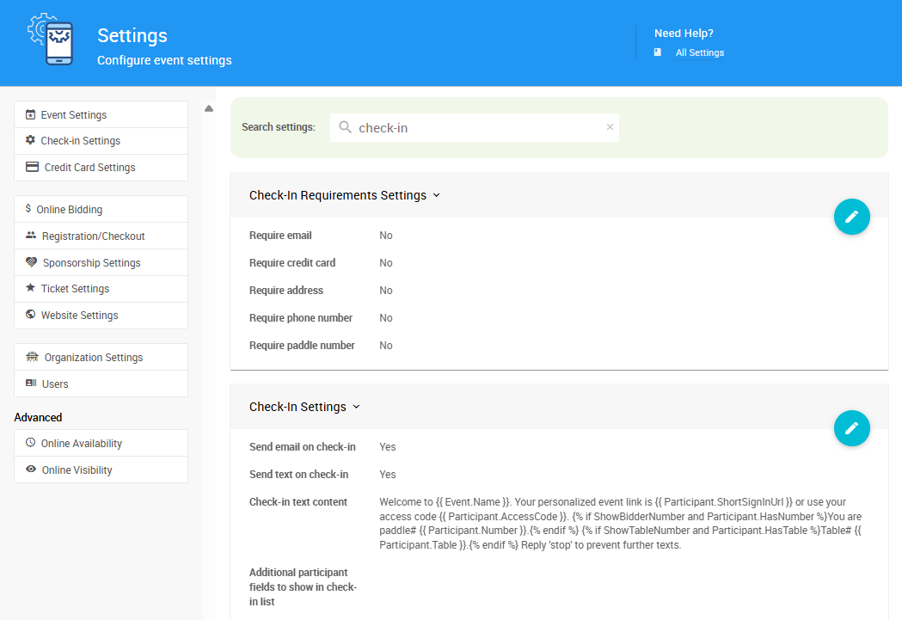This screenshot has height=620, width=902.
Task: Click the heart icon beside Sponsorship Settings
Action: 32,262
